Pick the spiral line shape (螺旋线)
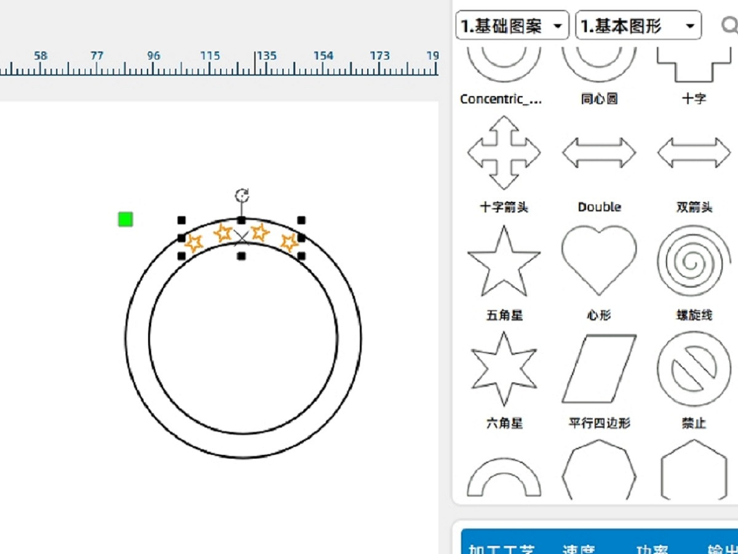The height and width of the screenshot is (554, 738). click(x=694, y=262)
